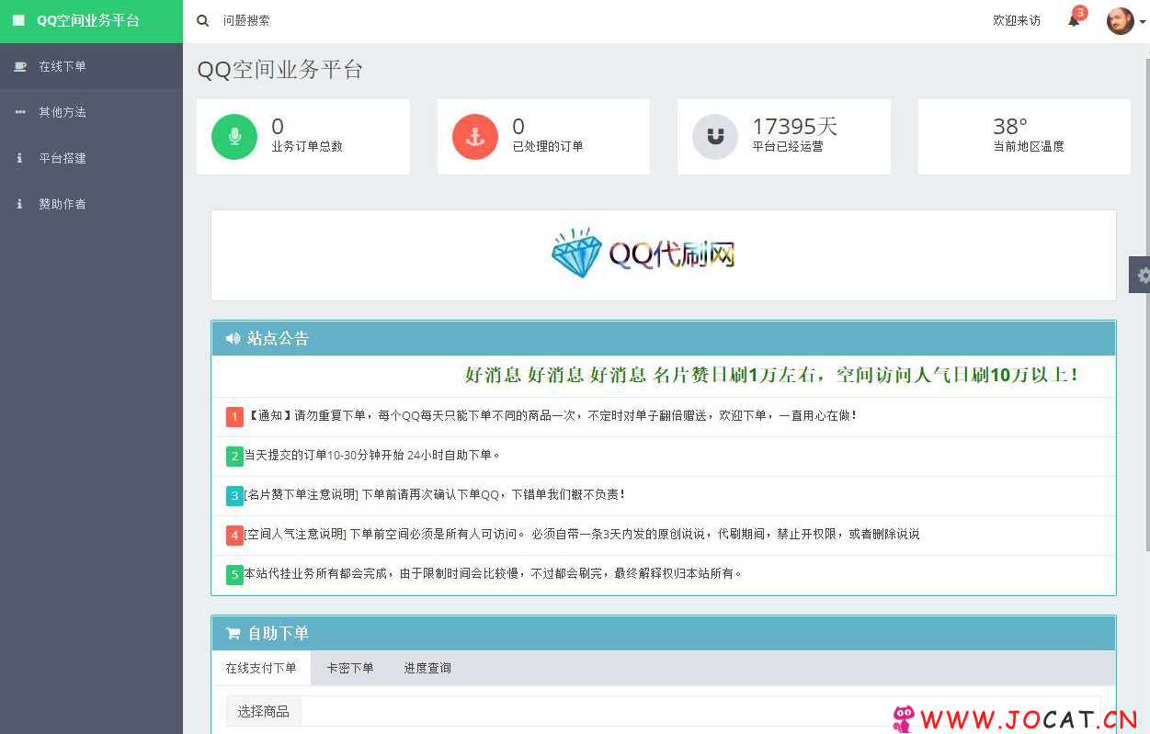The image size is (1150, 734).
Task: Click the info icon next to 平台搭建
Action: tap(19, 158)
